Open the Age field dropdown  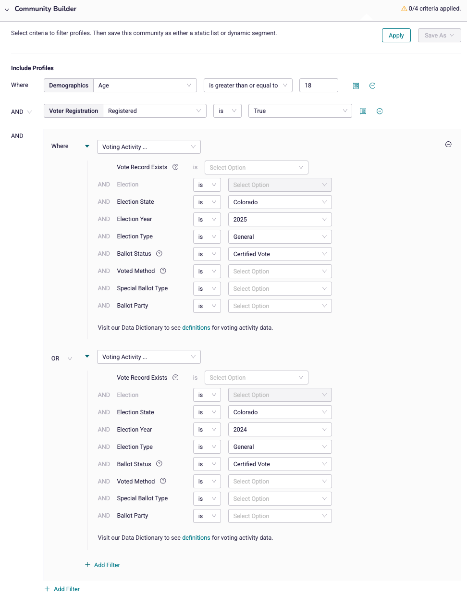click(x=145, y=86)
